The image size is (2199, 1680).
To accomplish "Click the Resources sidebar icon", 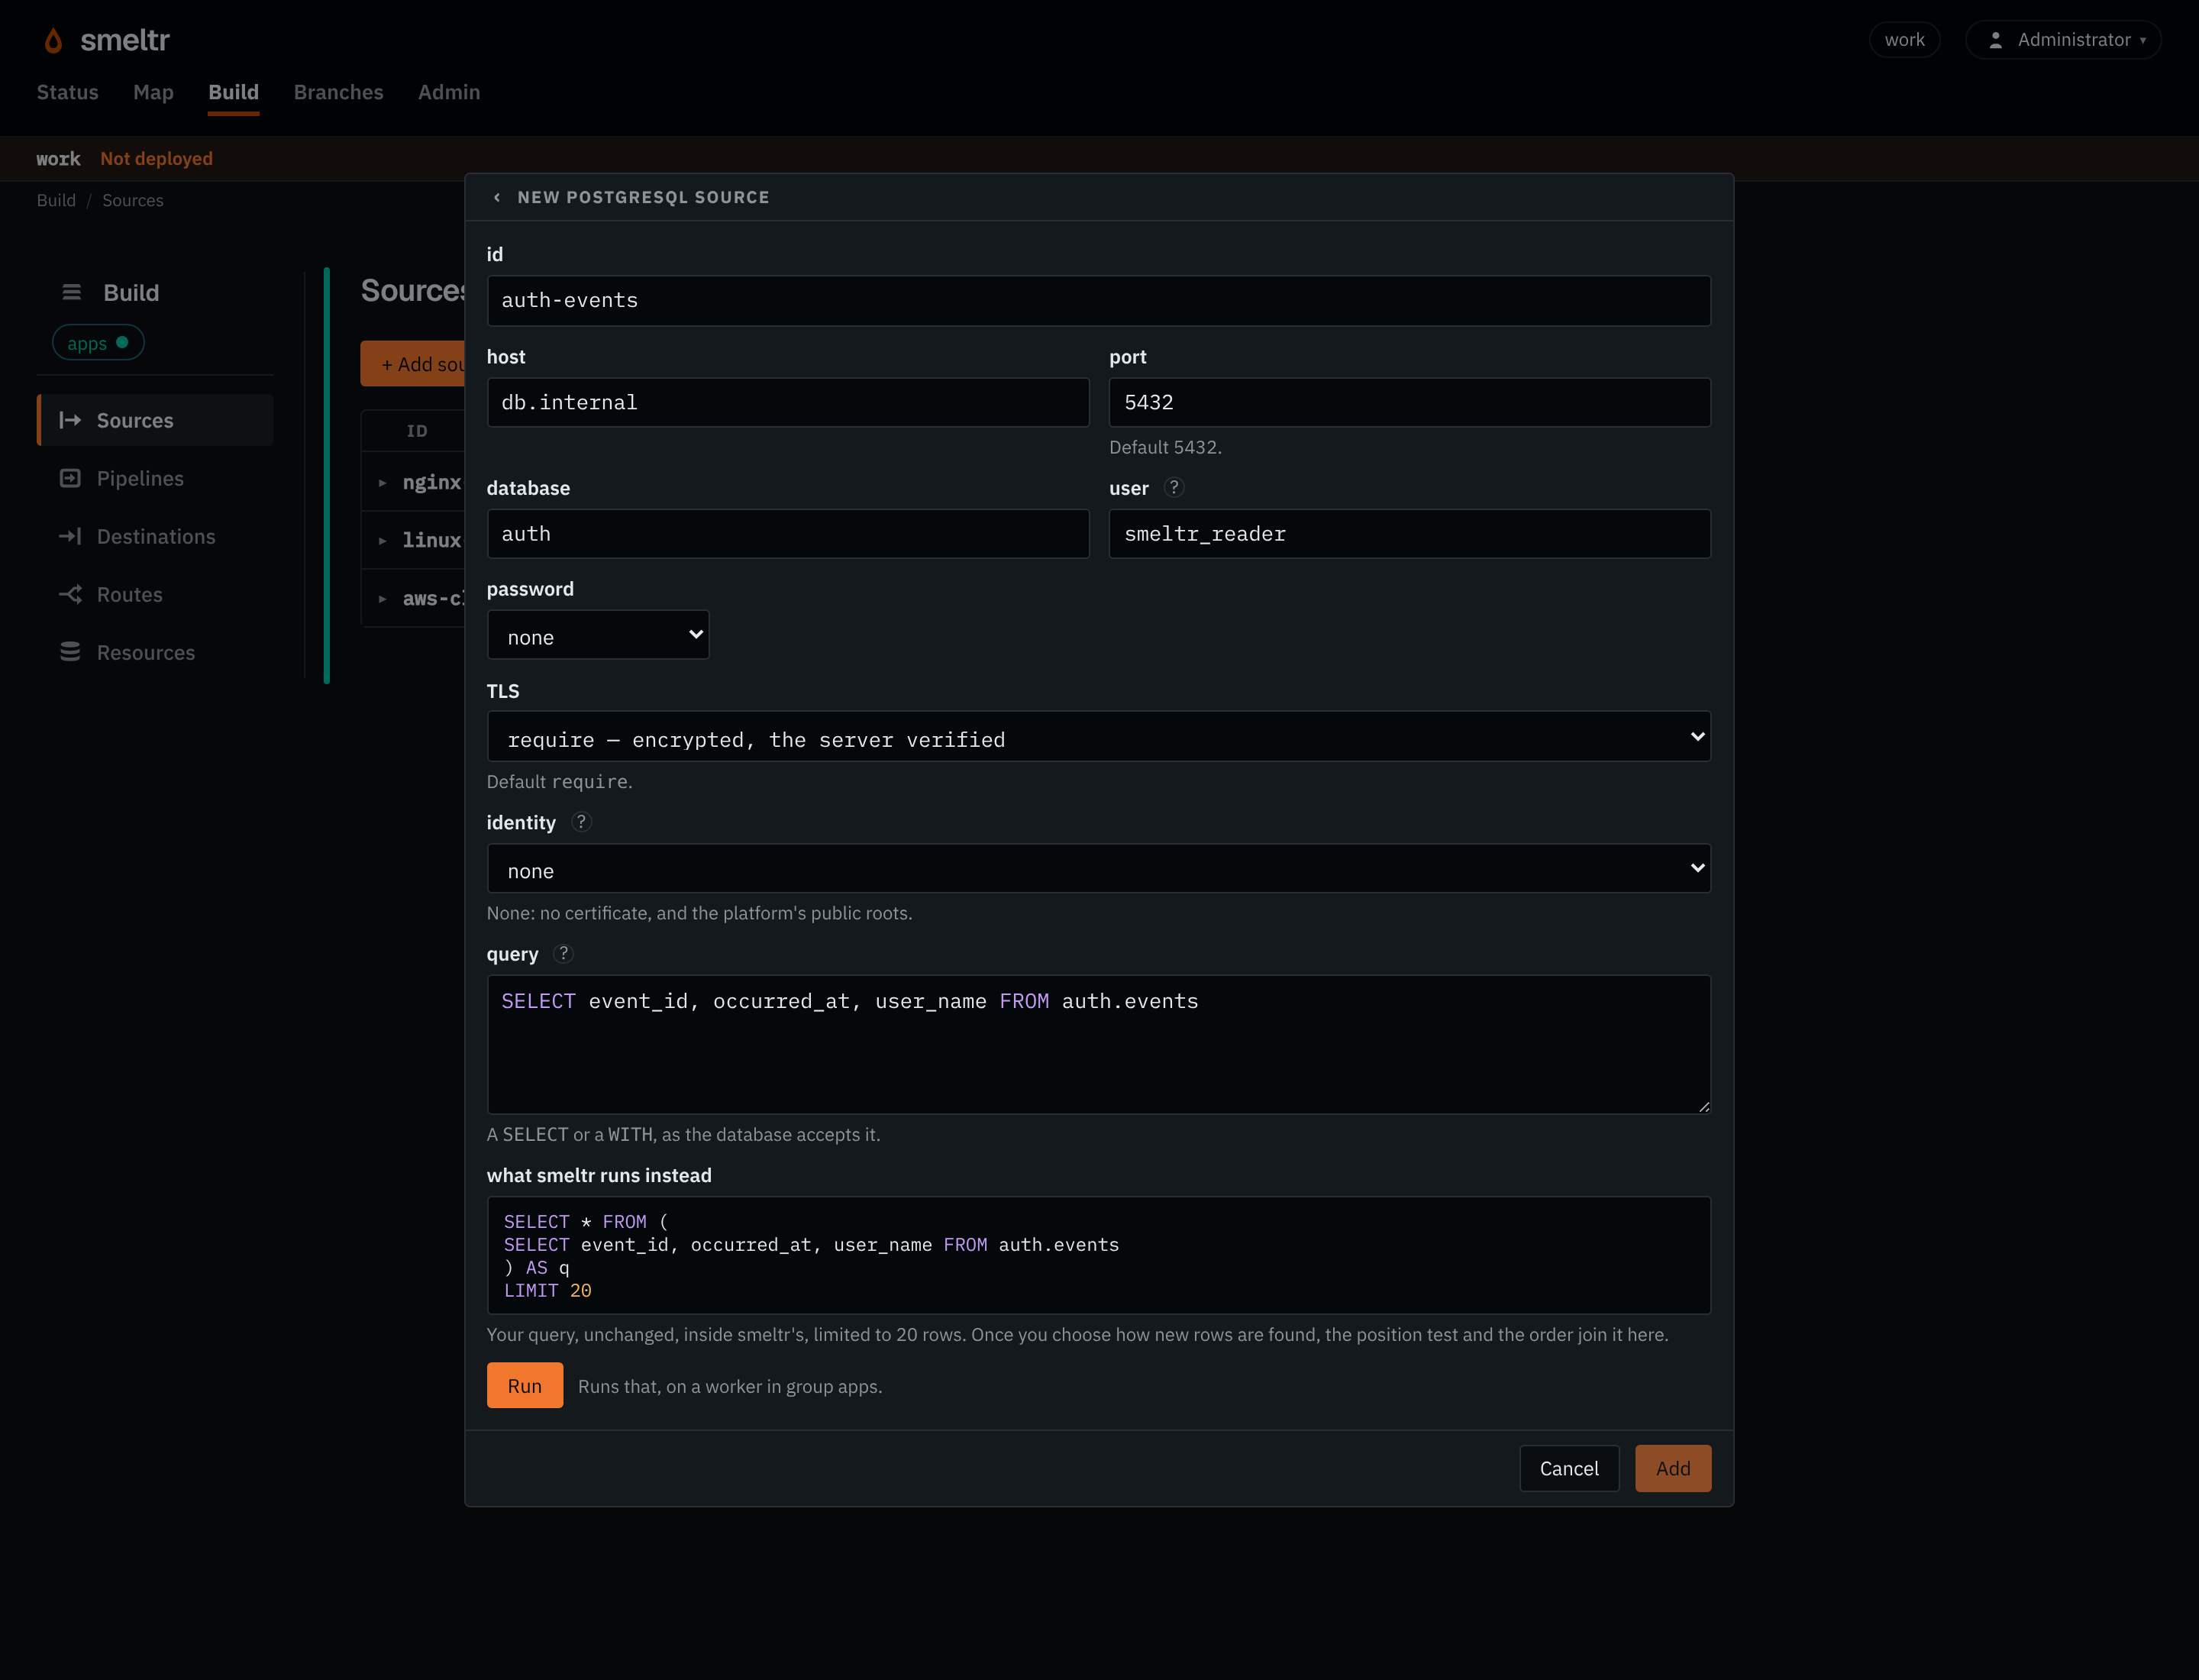I will pyautogui.click(x=70, y=652).
